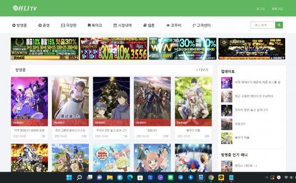Image resolution: width=296 pixels, height=183 pixels.
Task: Open the Christmas tree anime thumbnail
Action: click(x=111, y=101)
